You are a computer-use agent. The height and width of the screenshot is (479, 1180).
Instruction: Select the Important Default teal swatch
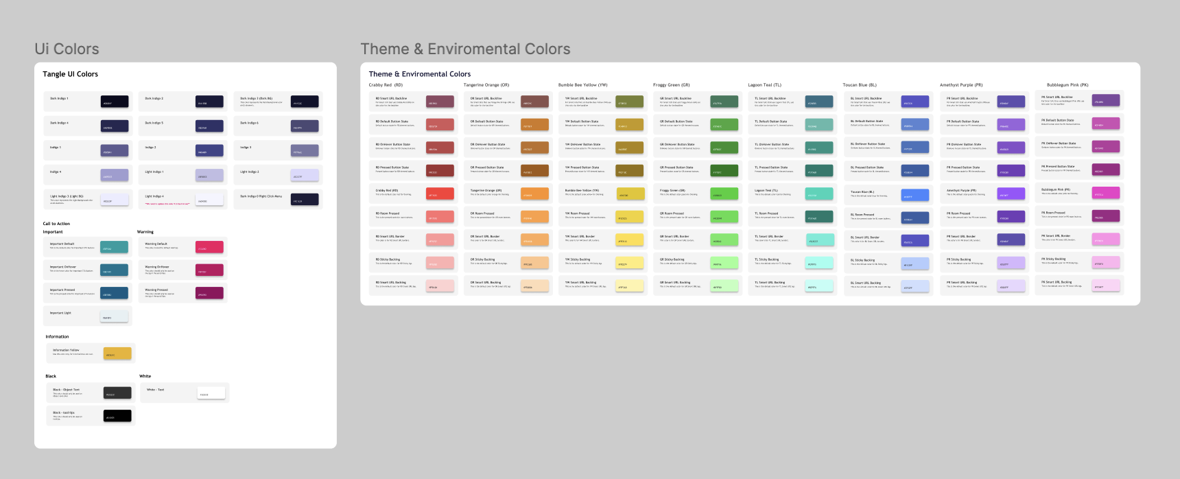(115, 247)
